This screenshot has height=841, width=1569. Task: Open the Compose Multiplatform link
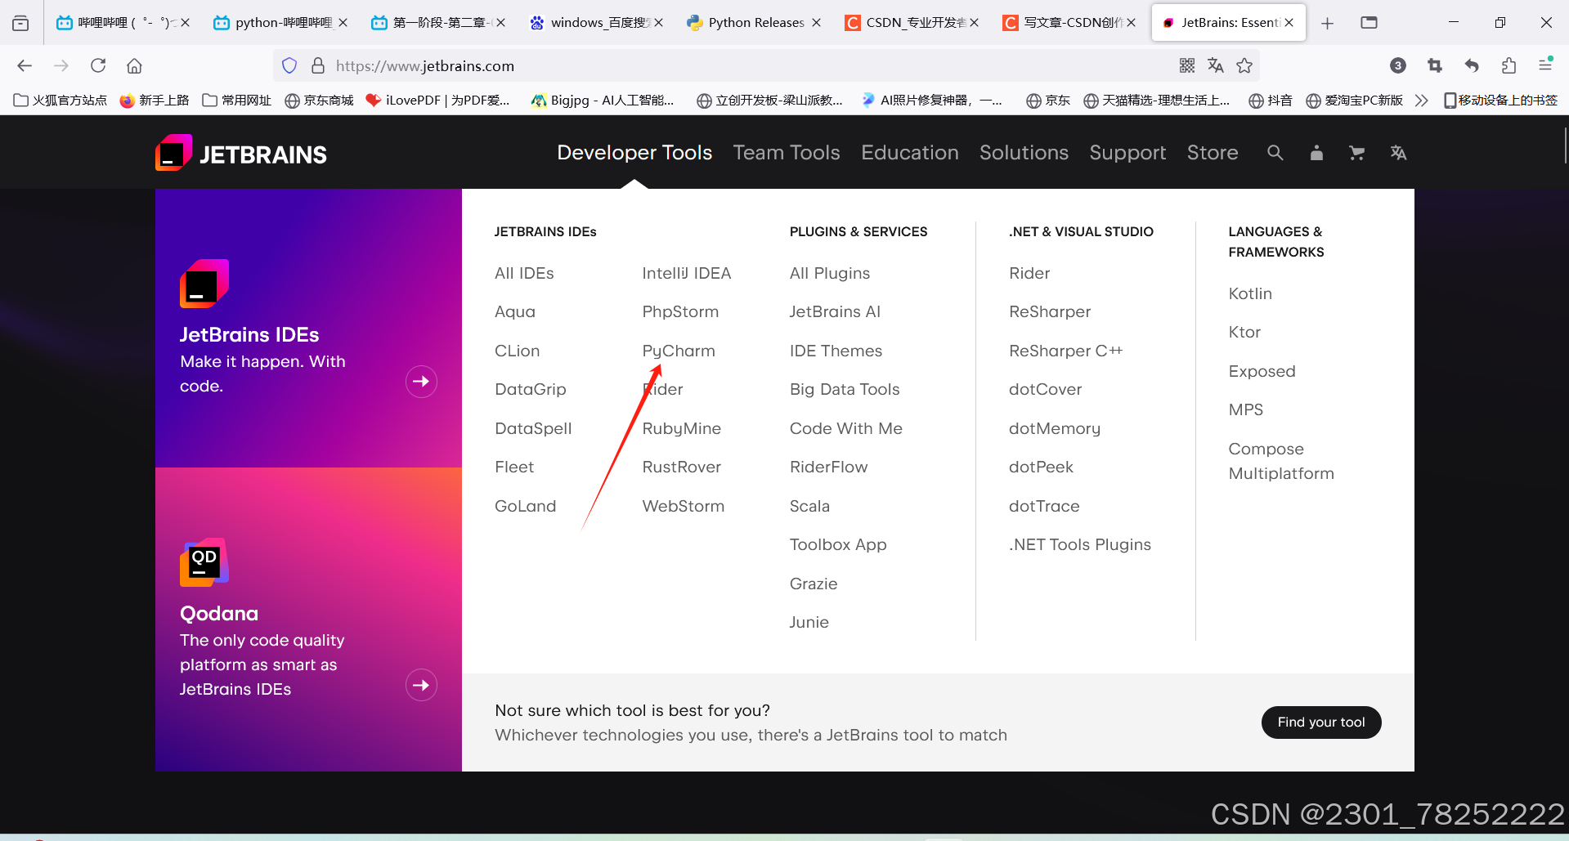(x=1281, y=461)
